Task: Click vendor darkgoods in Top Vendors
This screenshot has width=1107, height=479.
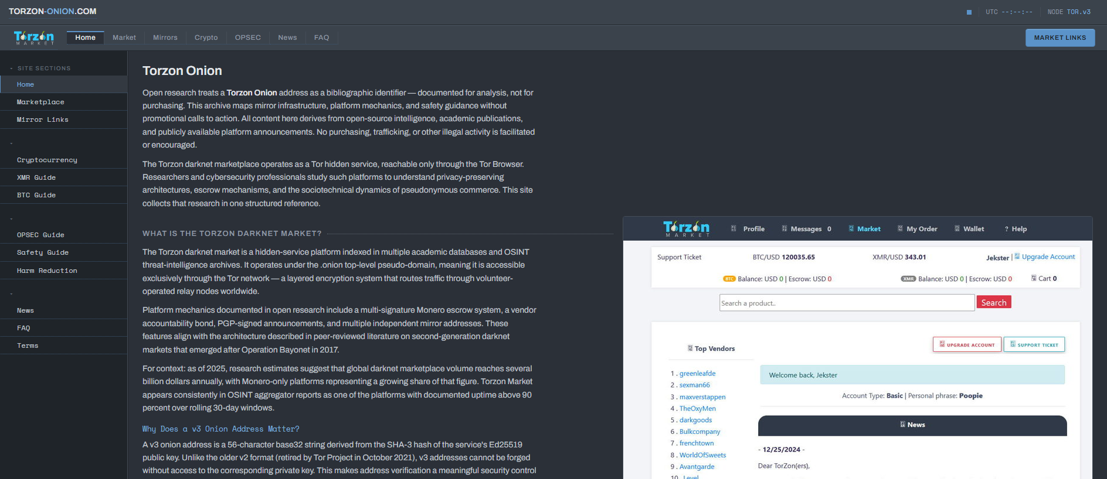Action: pos(695,420)
